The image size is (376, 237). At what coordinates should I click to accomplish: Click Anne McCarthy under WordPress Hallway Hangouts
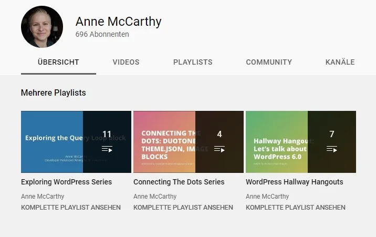[267, 196]
